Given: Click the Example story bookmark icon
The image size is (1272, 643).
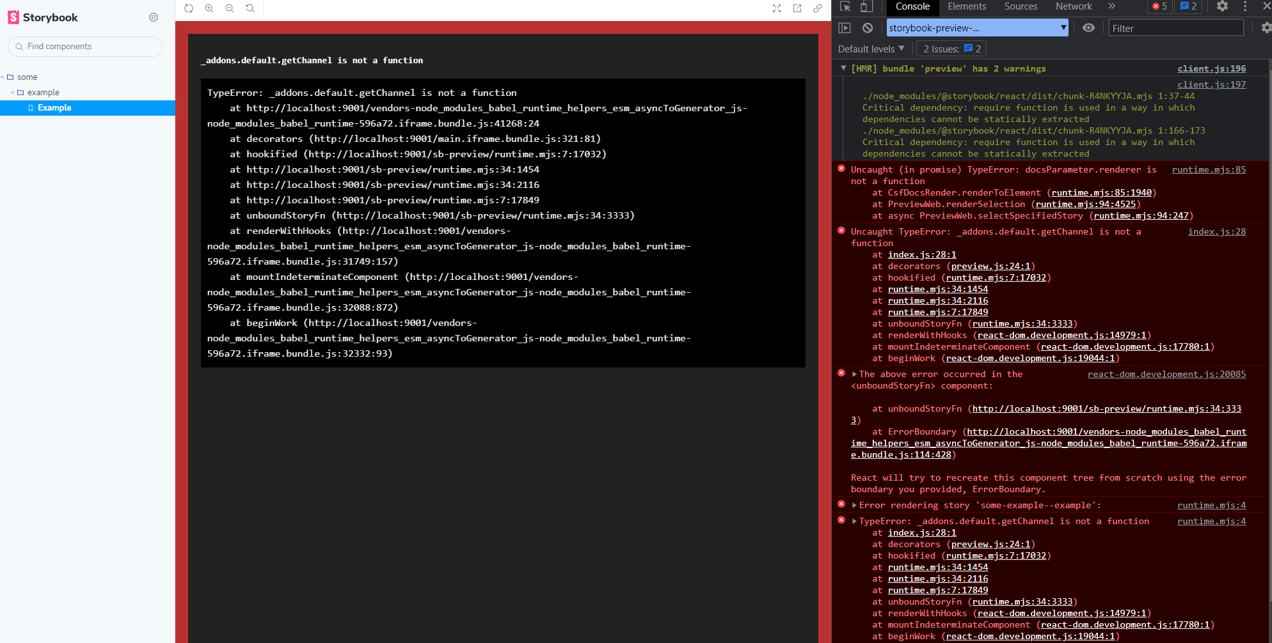Looking at the screenshot, I should (31, 108).
